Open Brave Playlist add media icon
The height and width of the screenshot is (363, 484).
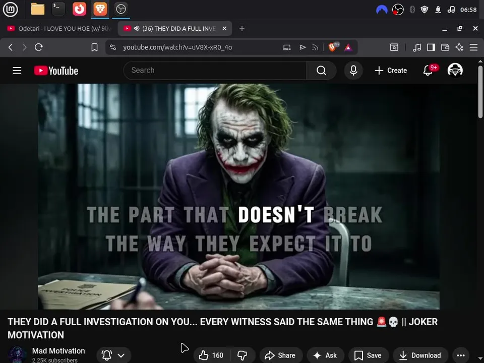click(x=302, y=47)
